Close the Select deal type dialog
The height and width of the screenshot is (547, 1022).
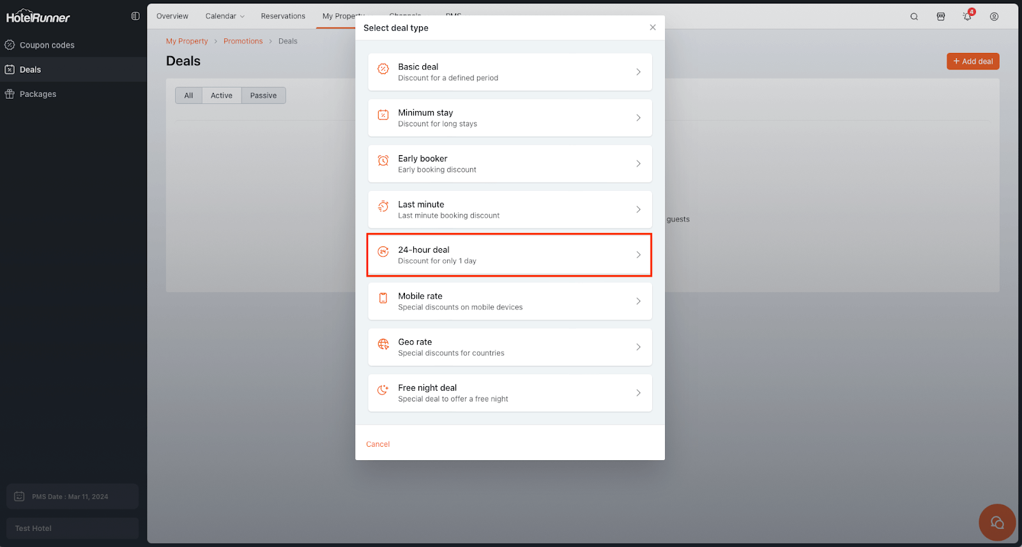click(653, 27)
